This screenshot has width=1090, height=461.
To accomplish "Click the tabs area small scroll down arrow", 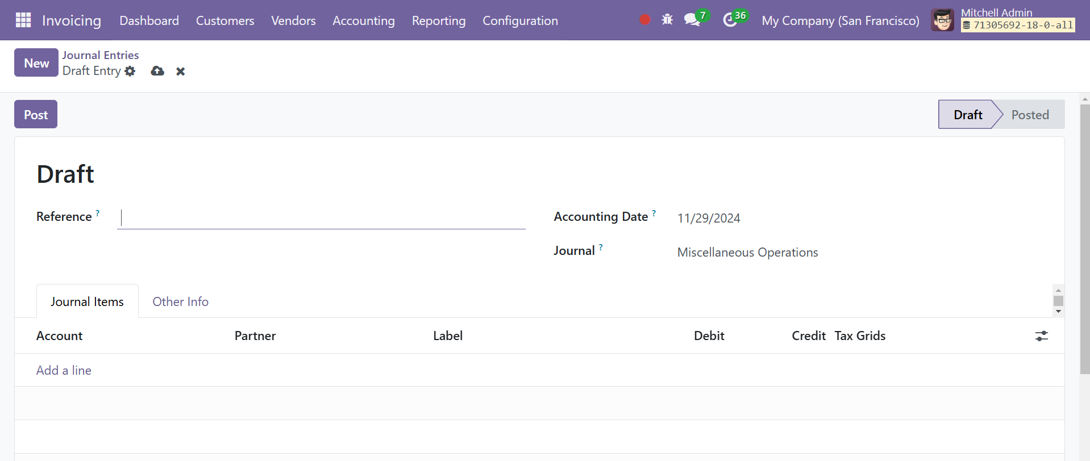I will click(x=1058, y=311).
